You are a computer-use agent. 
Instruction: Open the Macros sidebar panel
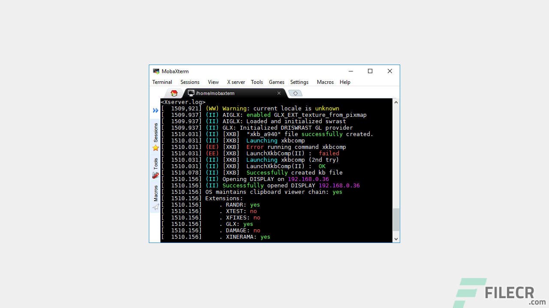pos(155,193)
